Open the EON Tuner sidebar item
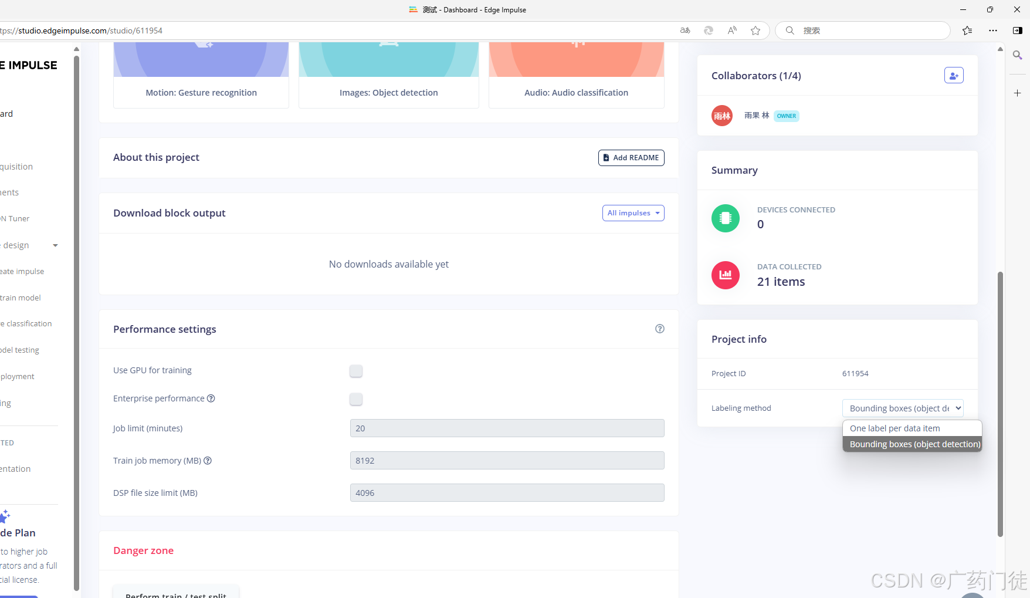This screenshot has width=1030, height=598. (15, 219)
